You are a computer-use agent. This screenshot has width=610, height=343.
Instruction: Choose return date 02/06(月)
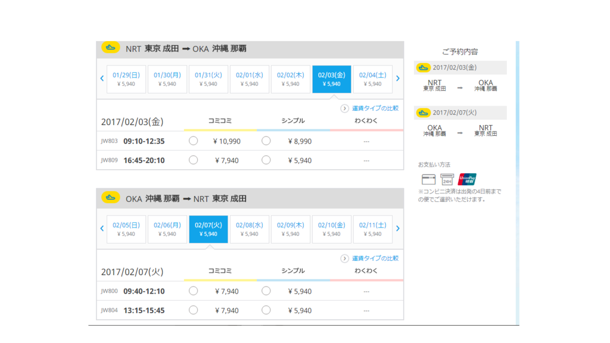(x=167, y=229)
